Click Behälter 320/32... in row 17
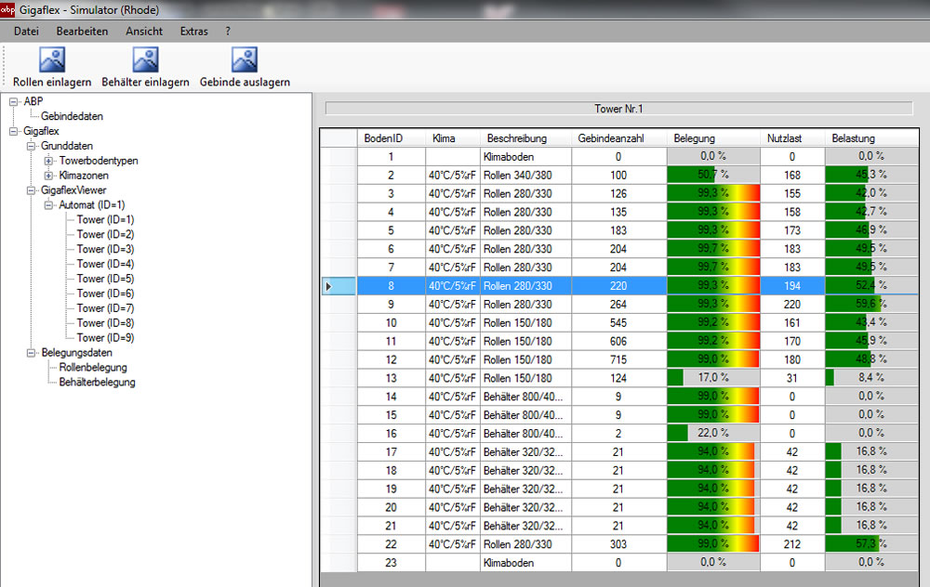 coord(525,452)
